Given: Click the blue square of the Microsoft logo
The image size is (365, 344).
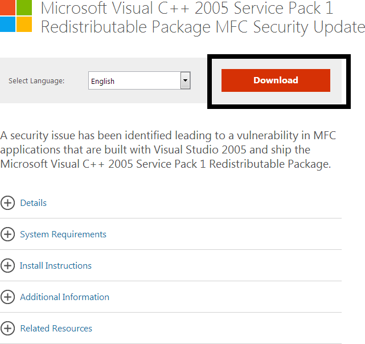Looking at the screenshot, I should point(7,25).
